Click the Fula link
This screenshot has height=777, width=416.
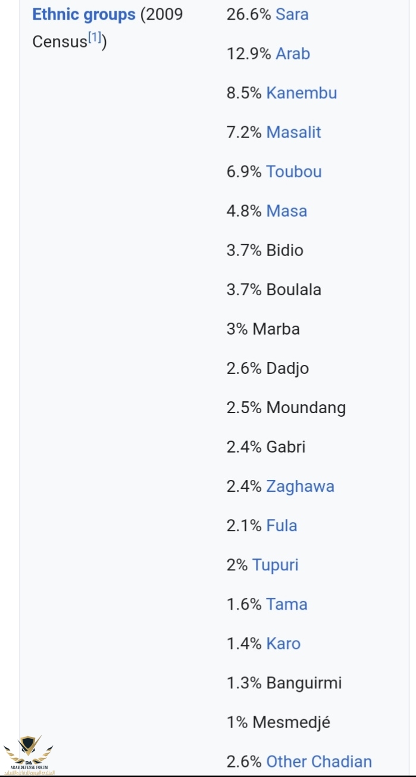[281, 526]
